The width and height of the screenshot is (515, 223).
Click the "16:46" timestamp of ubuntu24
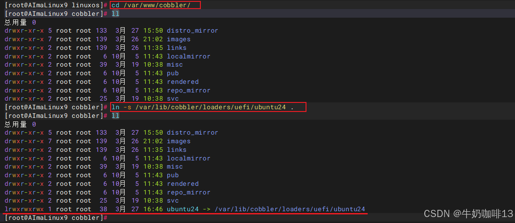point(153,209)
